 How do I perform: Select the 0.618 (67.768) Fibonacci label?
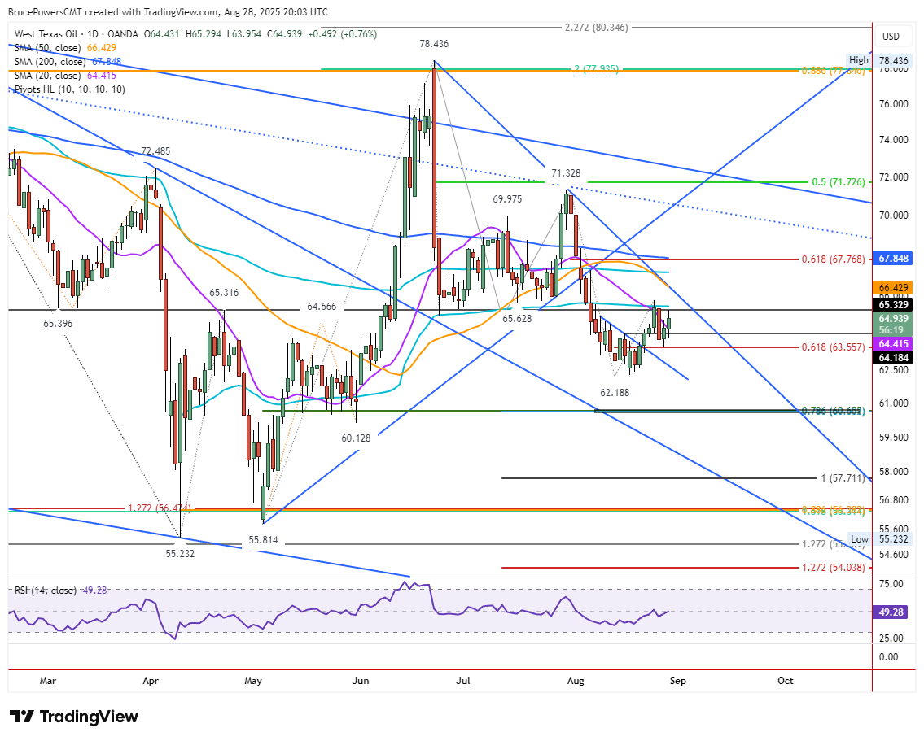pyautogui.click(x=833, y=259)
